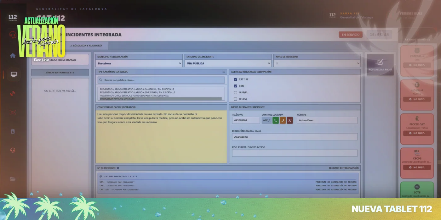Put call on hold with orange phone button
This screenshot has width=441, height=220.
(x=283, y=120)
